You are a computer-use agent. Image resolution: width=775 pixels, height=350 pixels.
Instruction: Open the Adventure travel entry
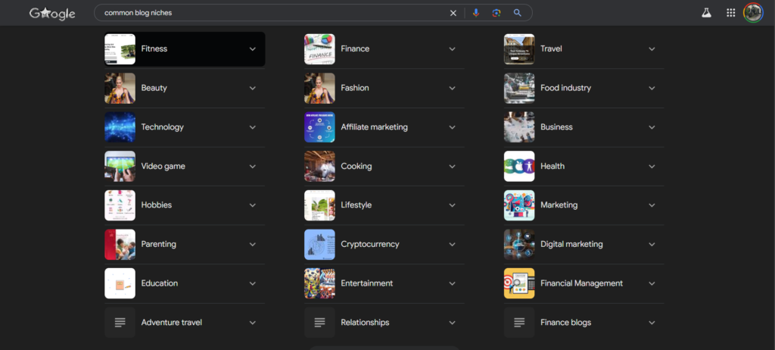[171, 323]
